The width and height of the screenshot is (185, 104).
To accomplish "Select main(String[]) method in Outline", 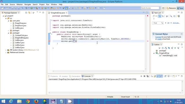I will [x=170, y=55].
